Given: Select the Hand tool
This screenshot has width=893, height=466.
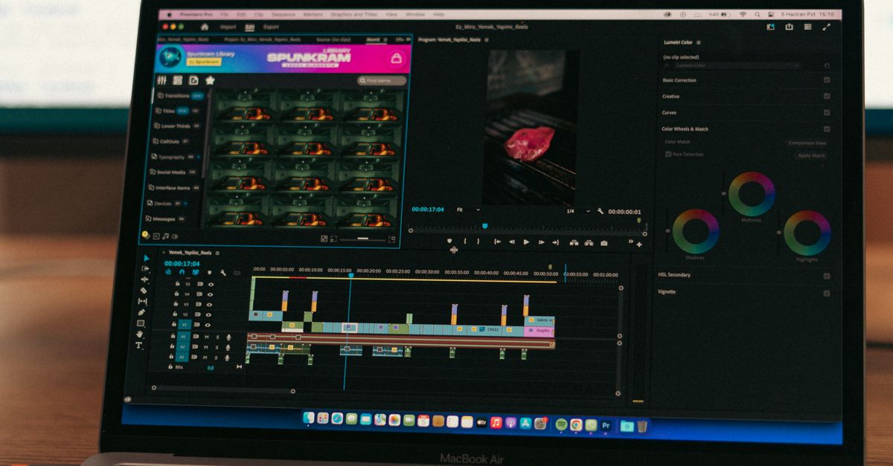Looking at the screenshot, I should (x=140, y=334).
